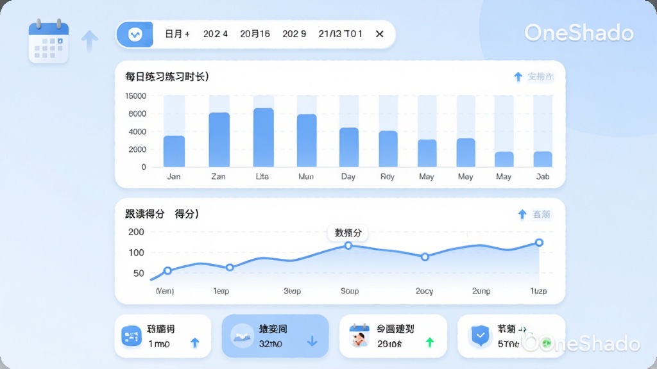The height and width of the screenshot is (369, 657).
Task: Click the up arrow in the 每日练习 chart header
Action: coord(518,77)
